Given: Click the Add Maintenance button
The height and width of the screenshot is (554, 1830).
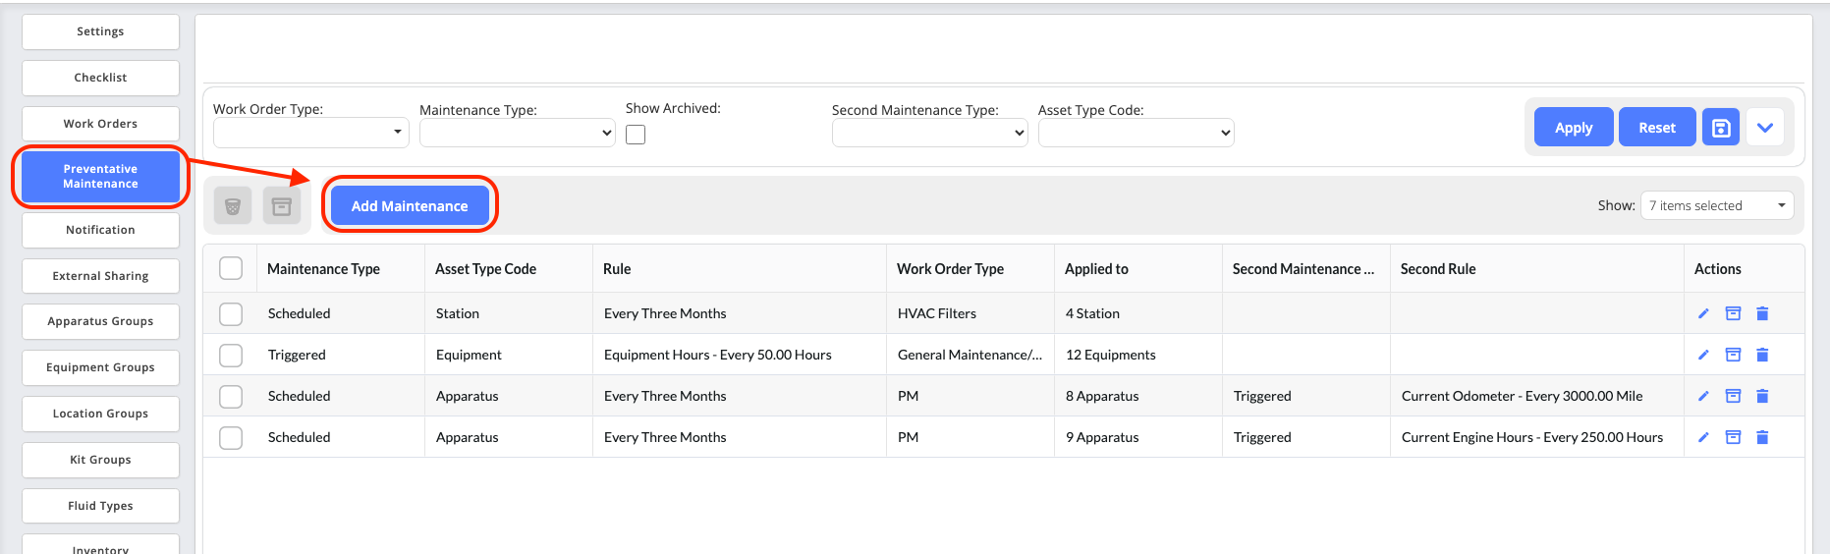Looking at the screenshot, I should 410,206.
